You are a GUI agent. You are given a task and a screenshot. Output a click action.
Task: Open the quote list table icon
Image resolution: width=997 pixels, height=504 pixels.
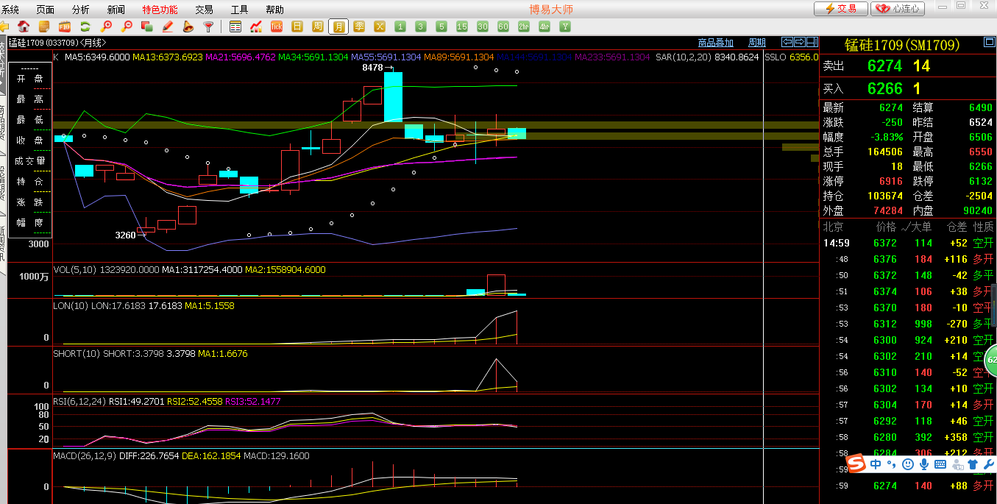pyautogui.click(x=235, y=26)
